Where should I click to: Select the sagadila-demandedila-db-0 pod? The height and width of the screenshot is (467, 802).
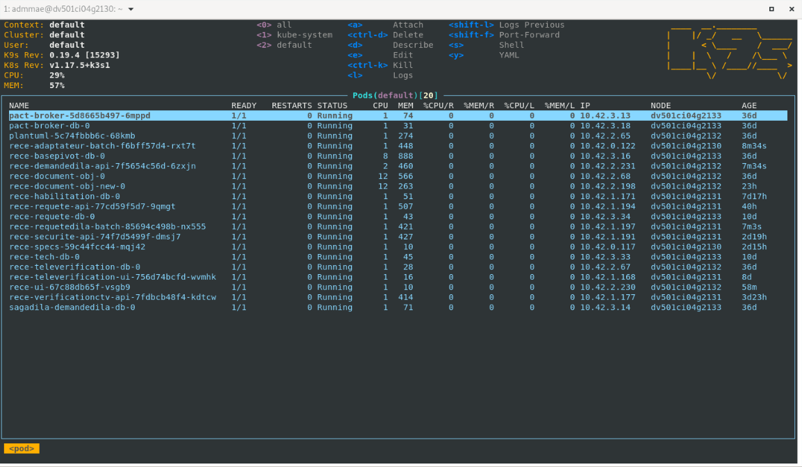[x=398, y=307]
